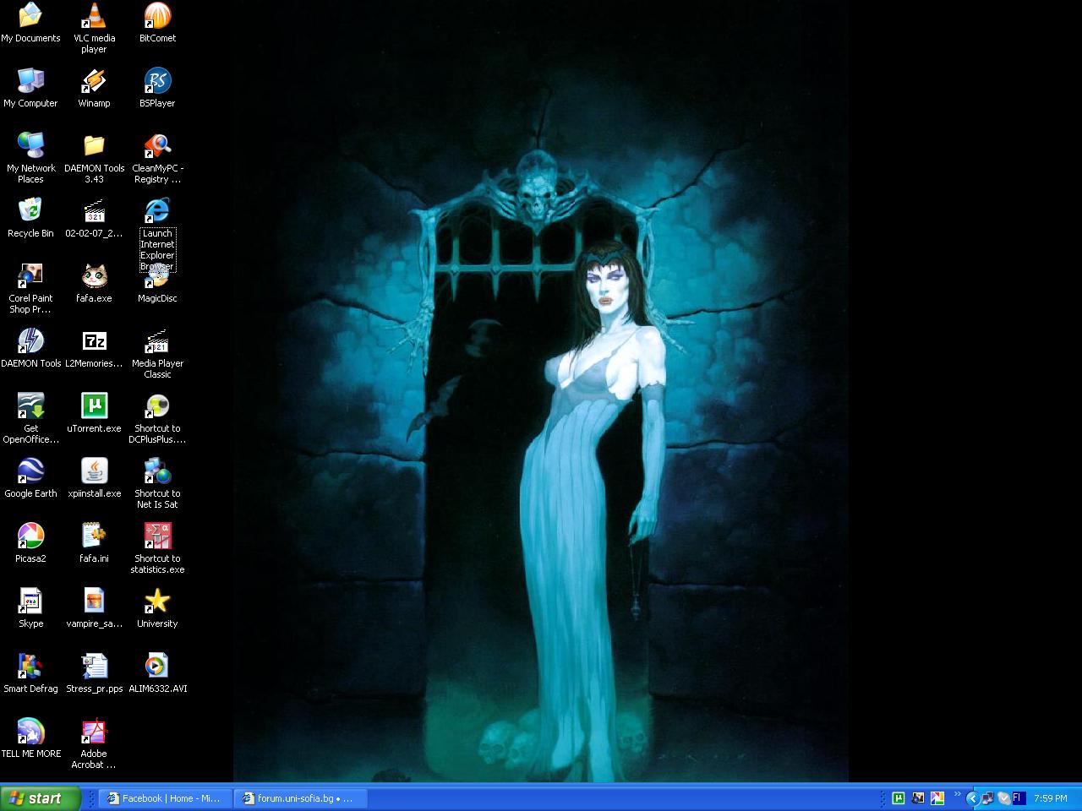Expand hidden system tray icons arrow

(972, 798)
